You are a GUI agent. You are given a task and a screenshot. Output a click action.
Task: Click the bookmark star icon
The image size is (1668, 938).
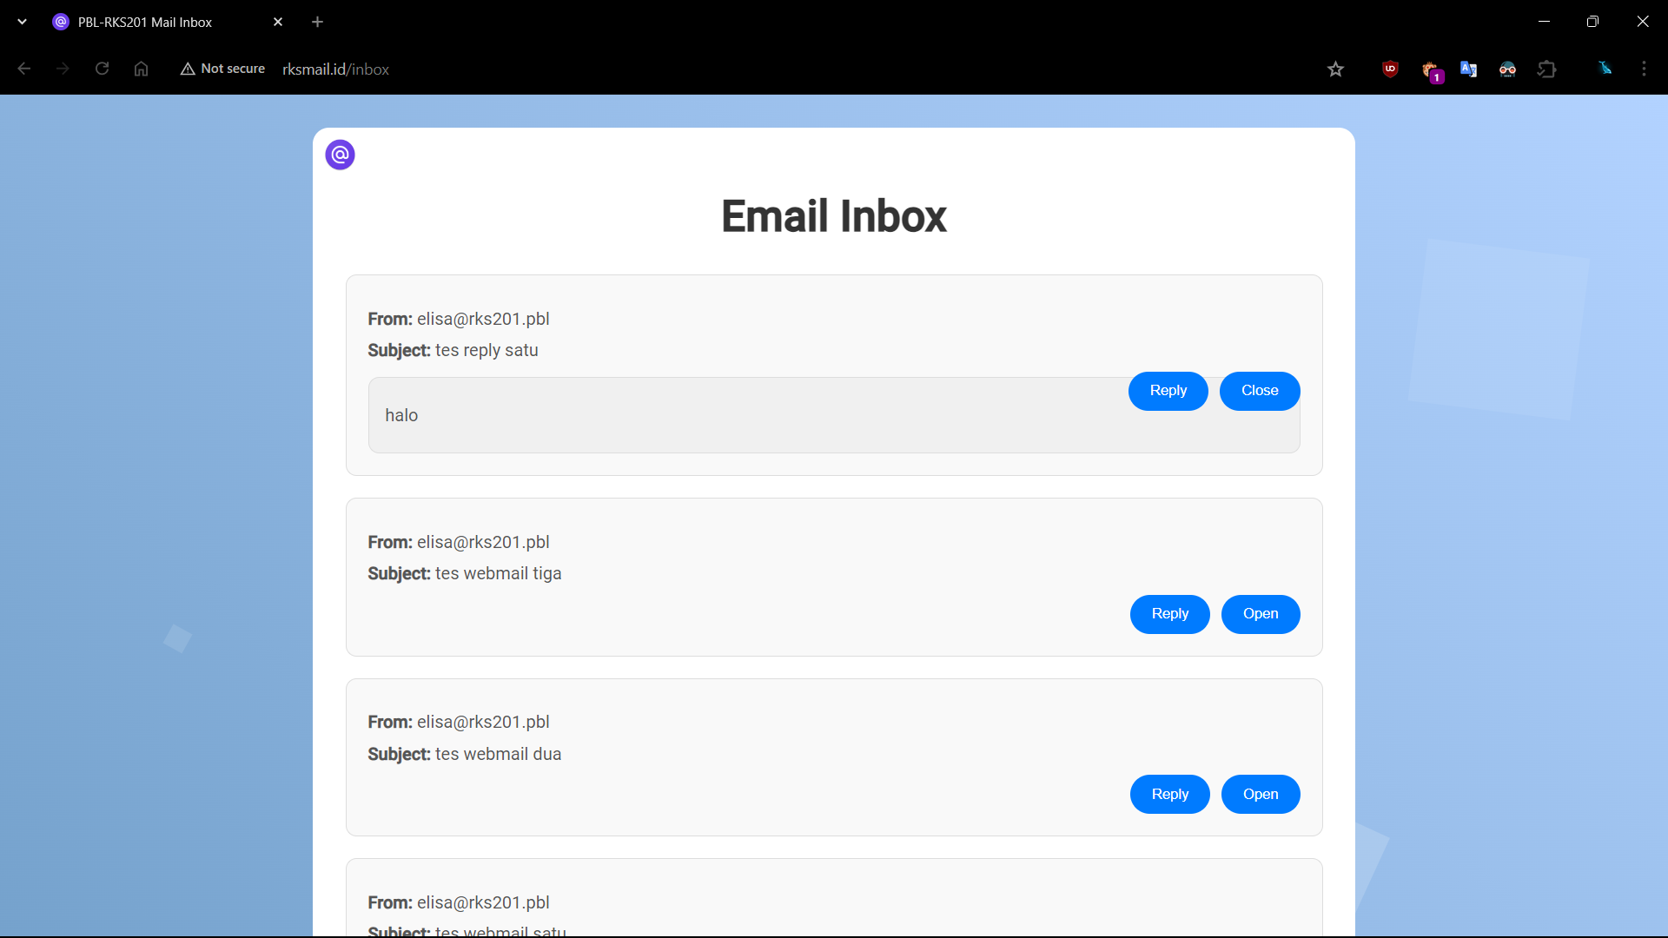(1336, 69)
